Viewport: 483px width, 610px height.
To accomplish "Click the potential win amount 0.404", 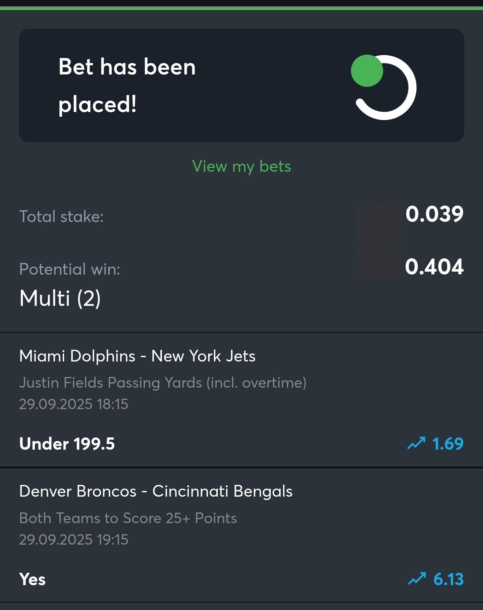I will pos(434,267).
